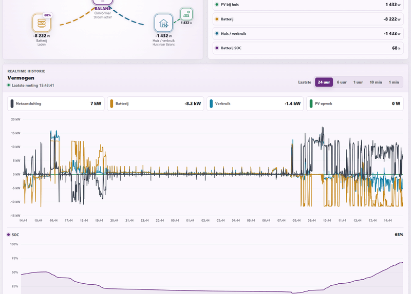Click the SOC legend label

(15, 235)
